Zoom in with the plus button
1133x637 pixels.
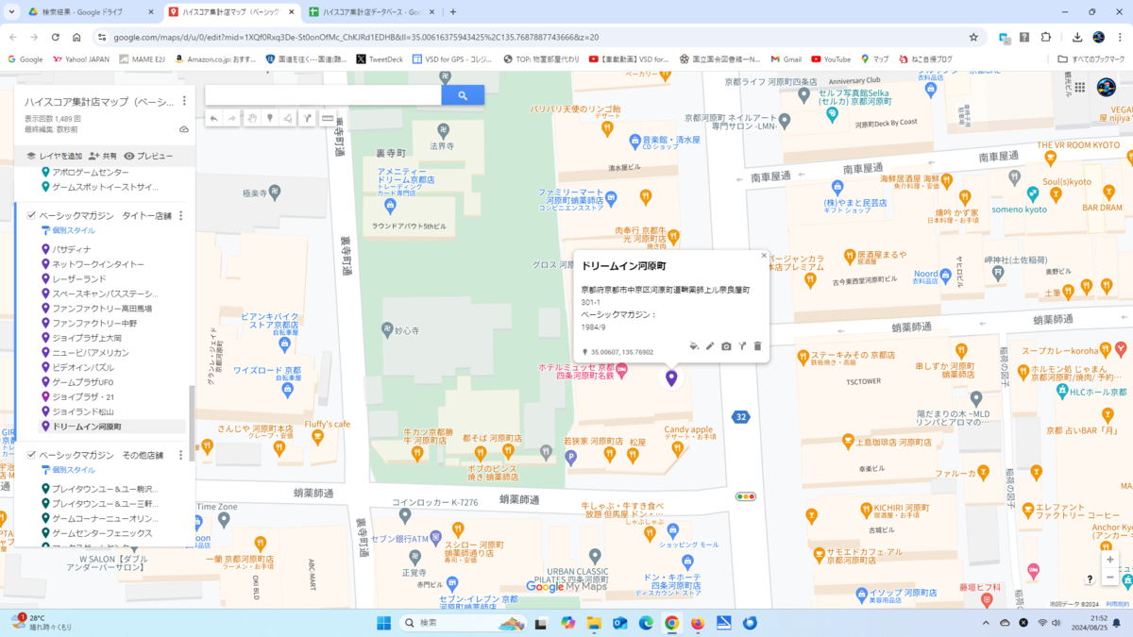pos(1109,560)
